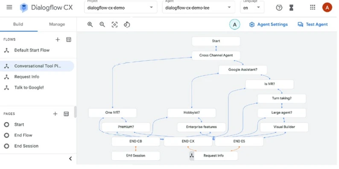Switch to the Build tab
This screenshot has height=169, width=339.
[x=18, y=24]
